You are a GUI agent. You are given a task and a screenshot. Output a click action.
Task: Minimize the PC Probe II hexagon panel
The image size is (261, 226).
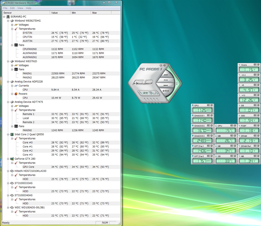coord(161,65)
